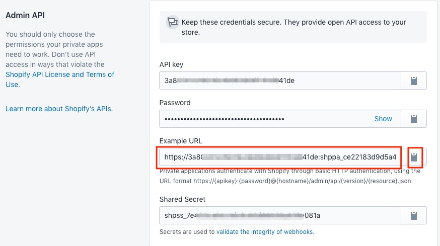Click the flag icon in credentials banner
The height and width of the screenshot is (246, 440).
173,23
